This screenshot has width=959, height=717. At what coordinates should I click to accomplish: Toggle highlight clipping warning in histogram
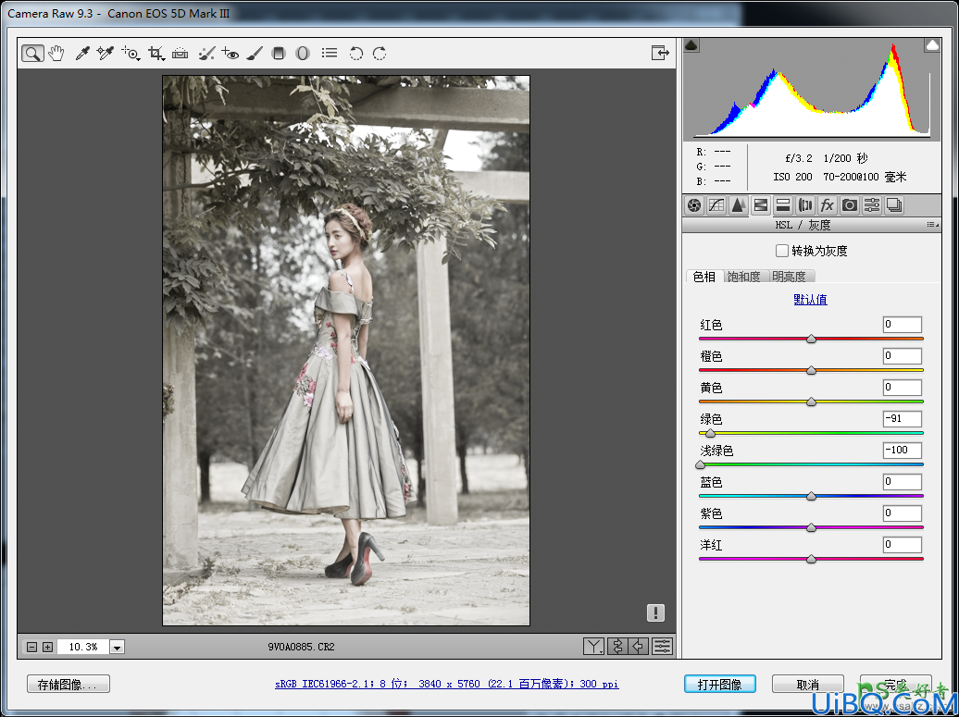(932, 45)
